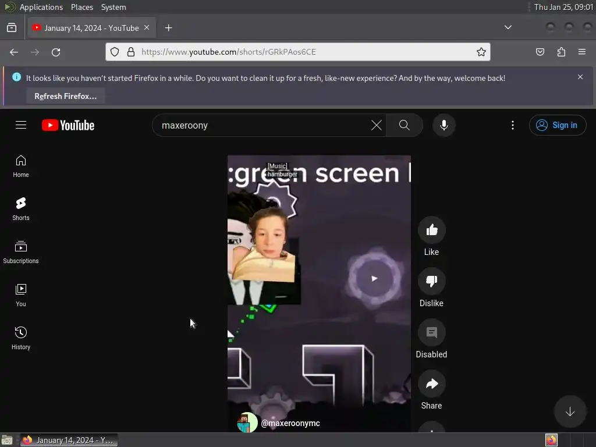Click the clock in top panel
Viewport: 596px width, 447px height.
pyautogui.click(x=563, y=7)
